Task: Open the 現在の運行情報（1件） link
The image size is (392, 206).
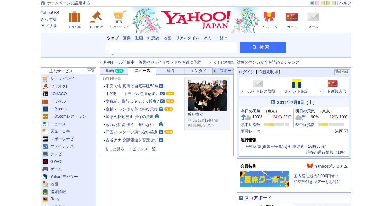Action: click(x=326, y=152)
